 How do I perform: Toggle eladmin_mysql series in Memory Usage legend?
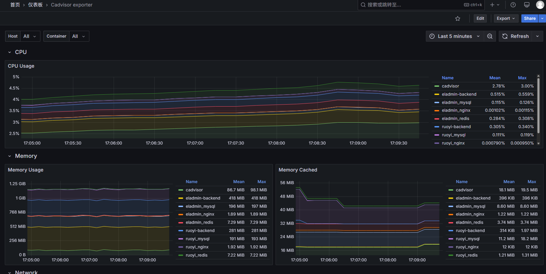[200, 206]
